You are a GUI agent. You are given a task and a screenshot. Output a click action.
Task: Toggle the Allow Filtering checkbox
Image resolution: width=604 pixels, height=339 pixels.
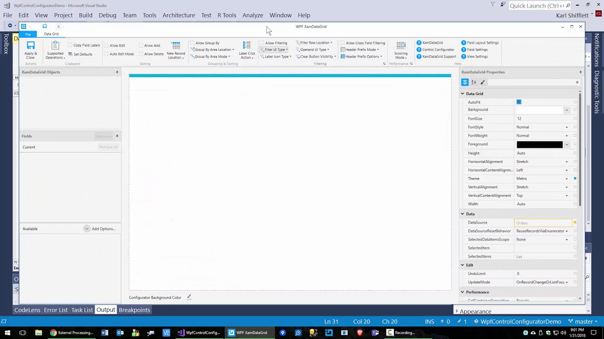(262, 43)
